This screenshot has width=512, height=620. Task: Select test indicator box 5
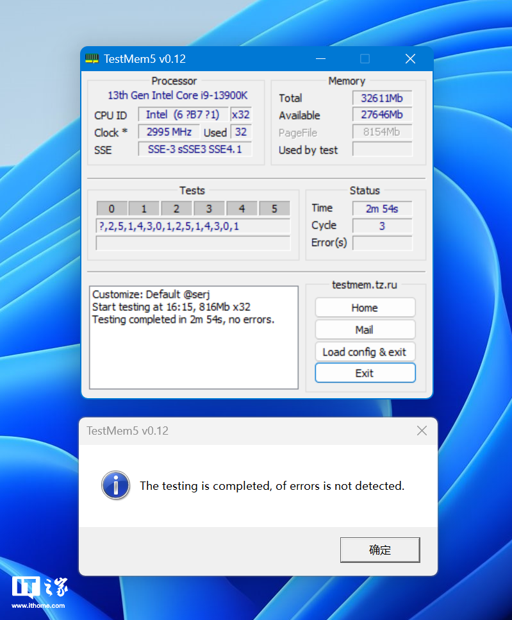(274, 209)
